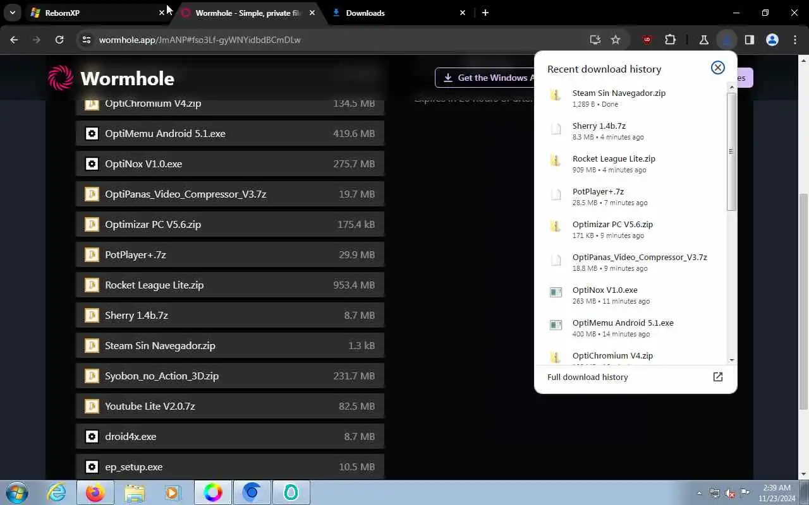This screenshot has height=505, width=809.
Task: Open the uBlock Origin extension icon
Action: 647,40
